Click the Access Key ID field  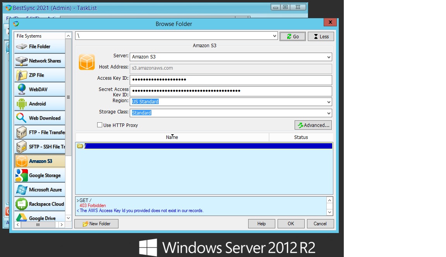click(231, 80)
